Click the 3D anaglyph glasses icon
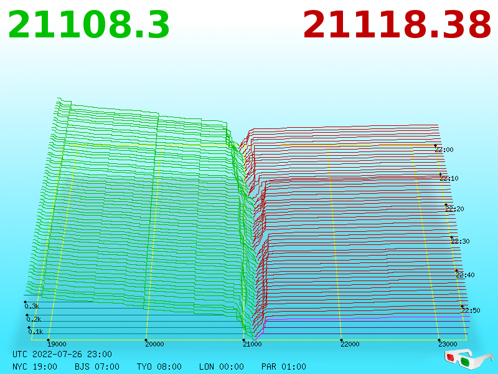 [469, 358]
